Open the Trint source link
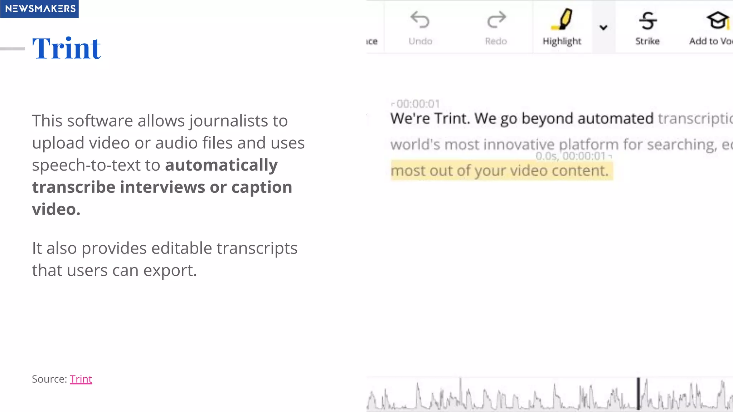Image resolution: width=733 pixels, height=412 pixels. click(x=81, y=379)
